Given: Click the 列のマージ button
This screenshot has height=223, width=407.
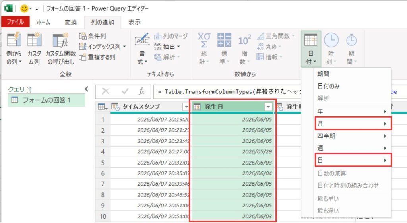Looking at the screenshot, I should (171, 36).
